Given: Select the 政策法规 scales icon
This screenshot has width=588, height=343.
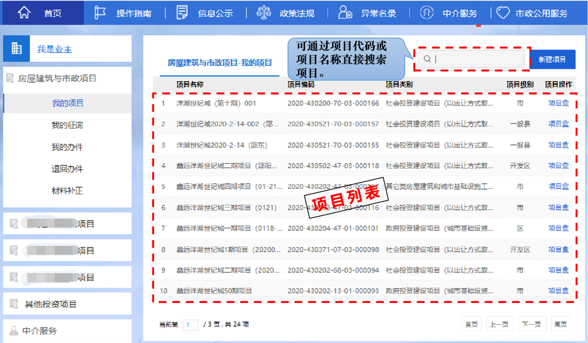Looking at the screenshot, I should (263, 12).
